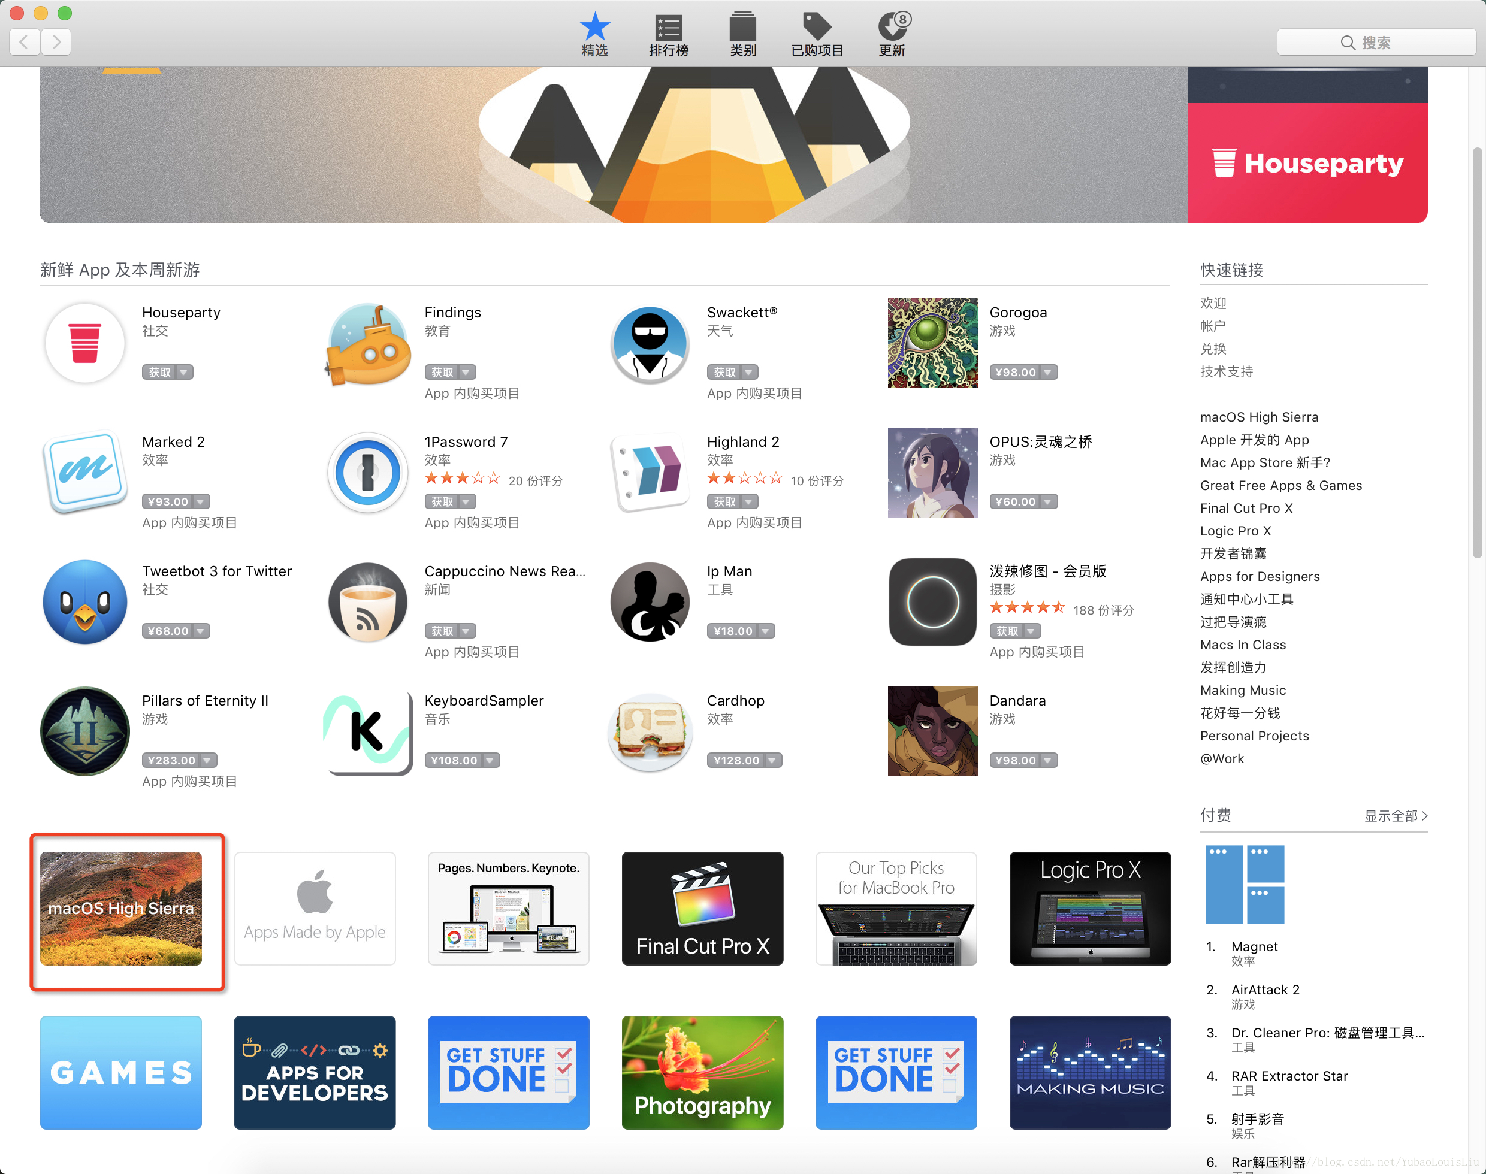Switch to the 精选 featured tab
This screenshot has height=1174, width=1486.
[595, 34]
